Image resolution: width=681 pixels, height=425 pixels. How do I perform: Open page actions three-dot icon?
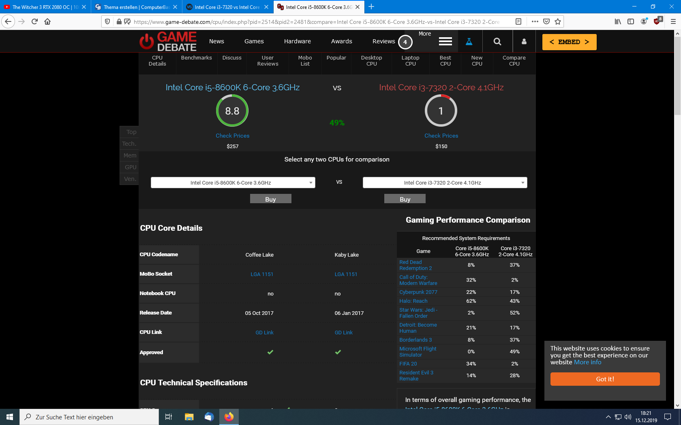pos(535,21)
